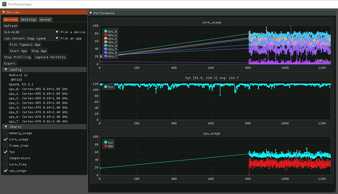Click the sys legend color icon
Viewport: 338px width, 194px height.
click(105, 142)
